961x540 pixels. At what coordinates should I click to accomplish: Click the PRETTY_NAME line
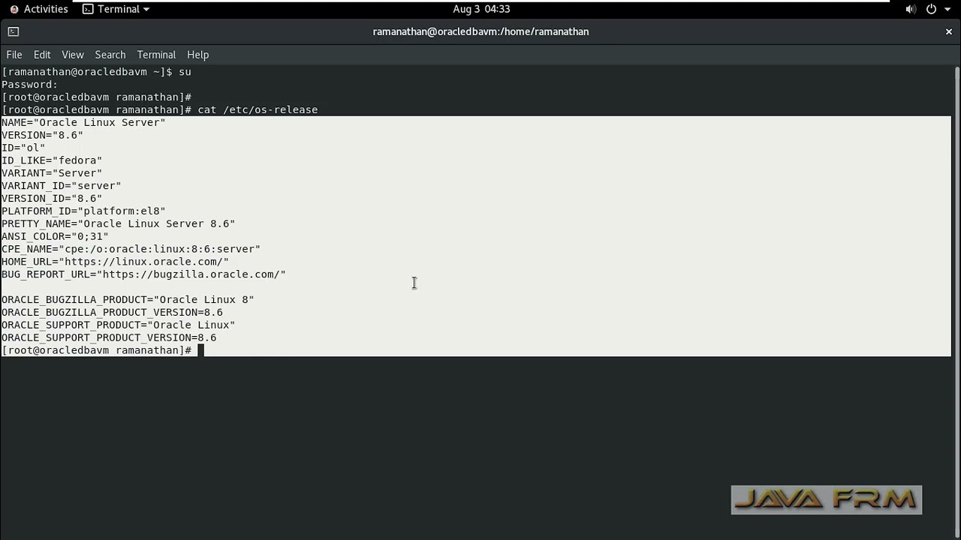point(119,223)
